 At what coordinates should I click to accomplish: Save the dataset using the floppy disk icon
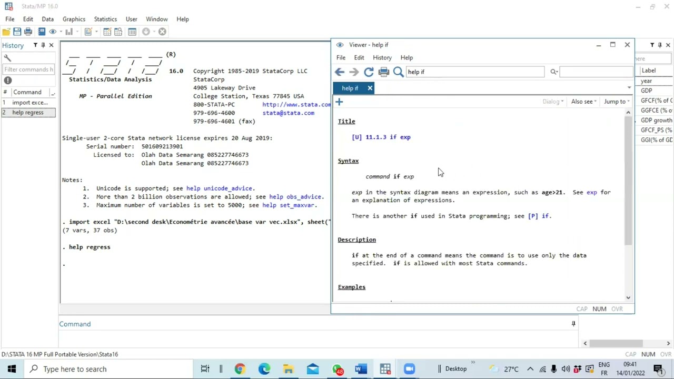[x=17, y=32]
